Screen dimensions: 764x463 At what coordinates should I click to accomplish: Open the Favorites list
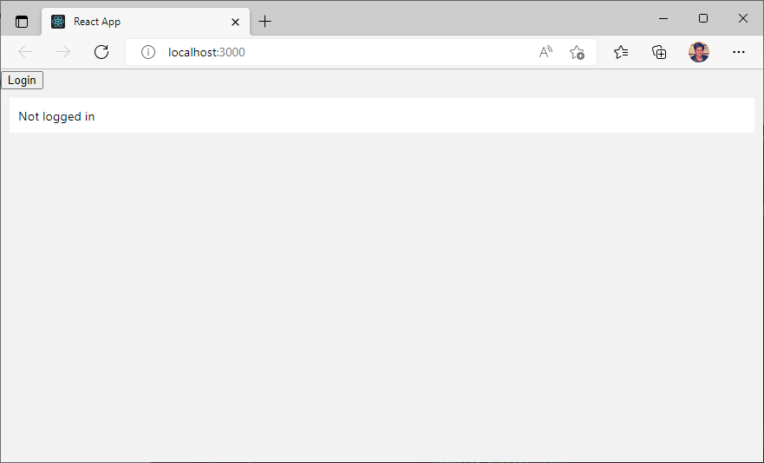[x=621, y=52]
